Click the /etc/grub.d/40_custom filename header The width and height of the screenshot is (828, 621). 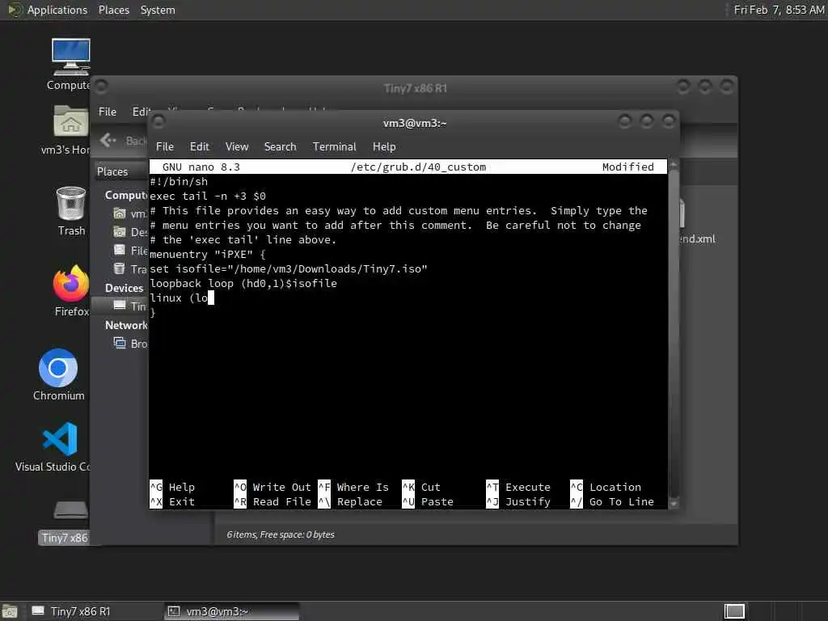tap(418, 167)
